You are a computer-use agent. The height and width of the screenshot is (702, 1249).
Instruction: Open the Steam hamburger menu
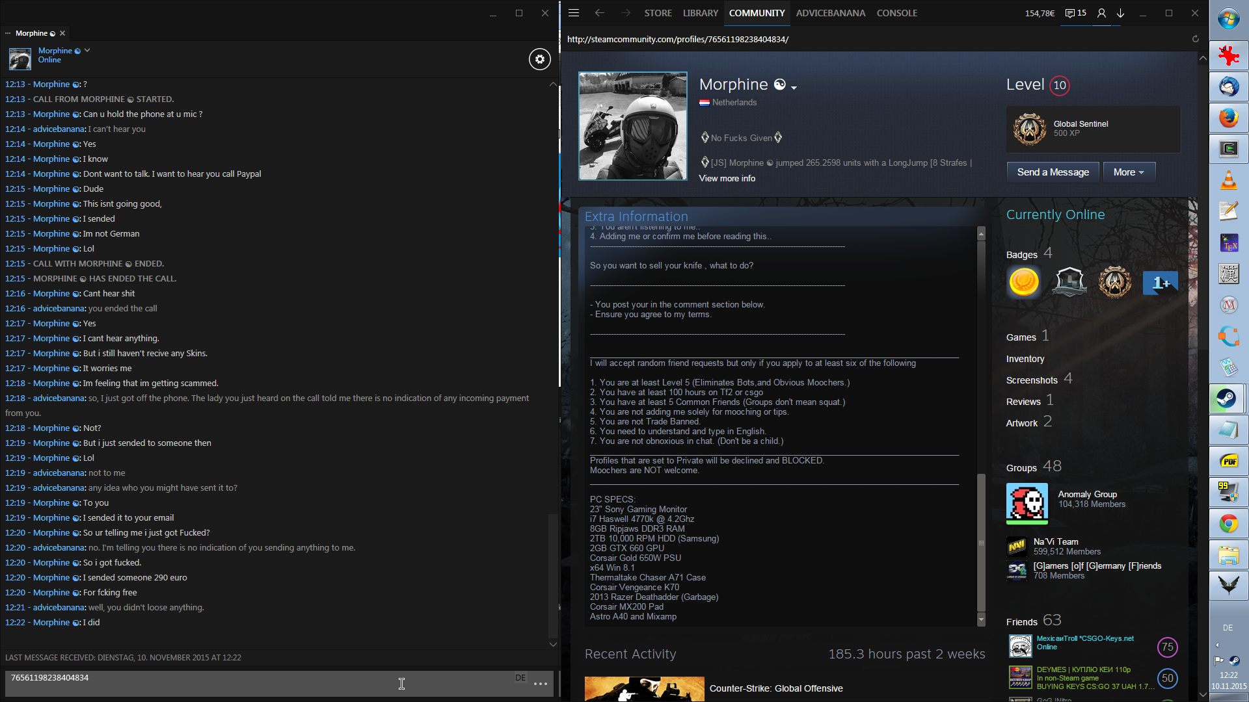[573, 13]
